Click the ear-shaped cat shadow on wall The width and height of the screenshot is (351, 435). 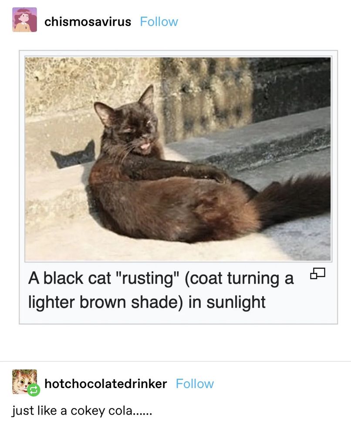pyautogui.click(x=74, y=155)
